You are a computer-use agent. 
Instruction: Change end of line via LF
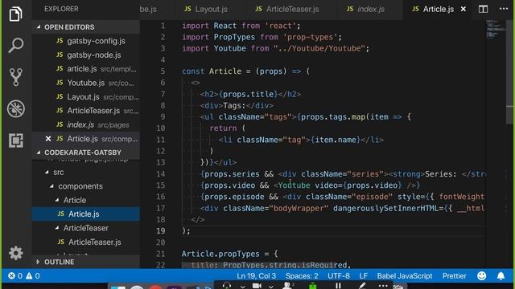pyautogui.click(x=363, y=276)
